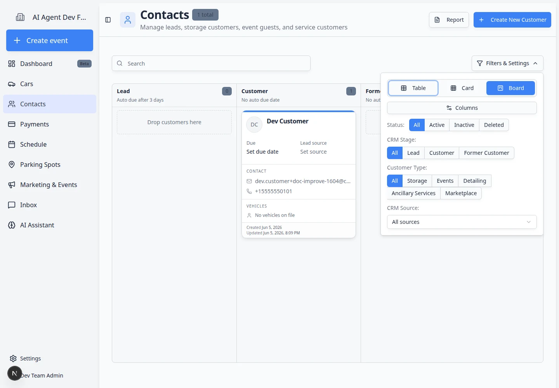Click phone number +15555550101
Viewport: 559px width, 388px height.
274,191
